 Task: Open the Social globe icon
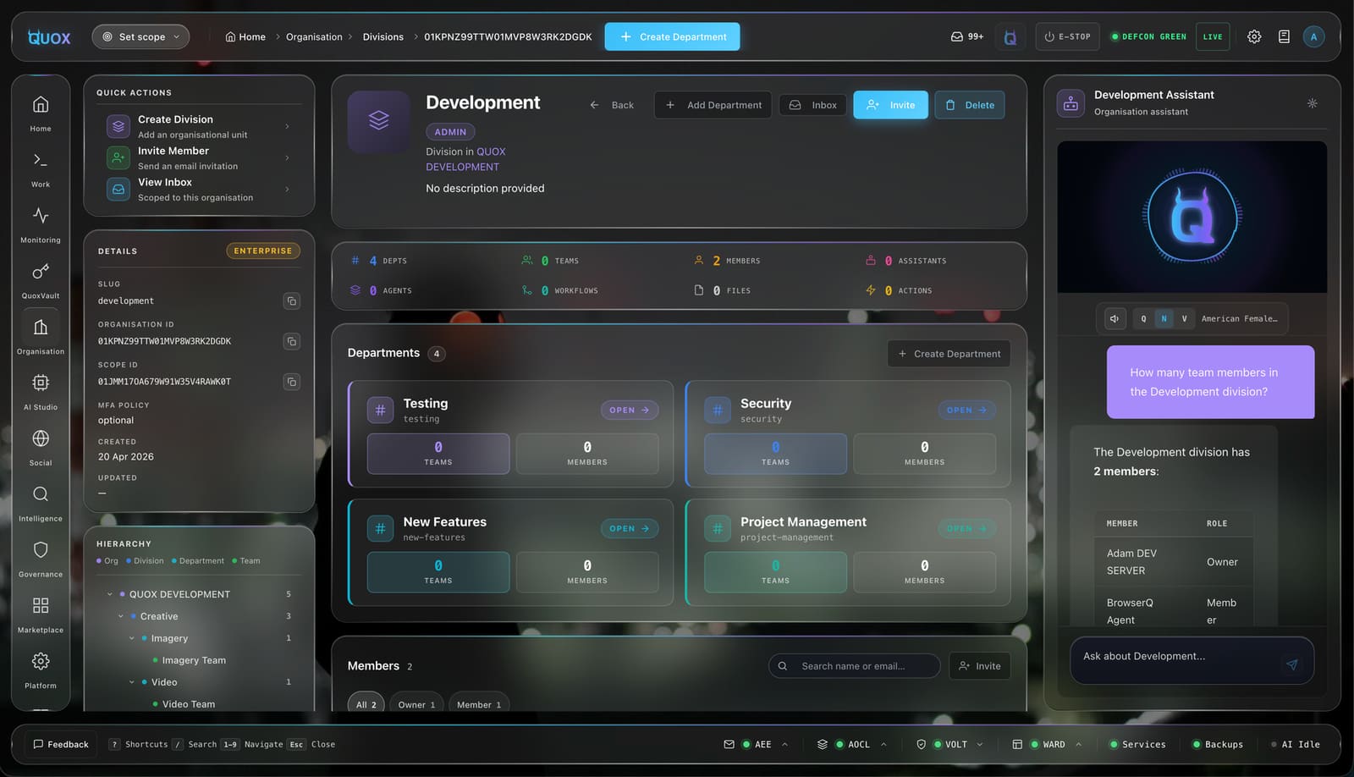click(x=41, y=449)
